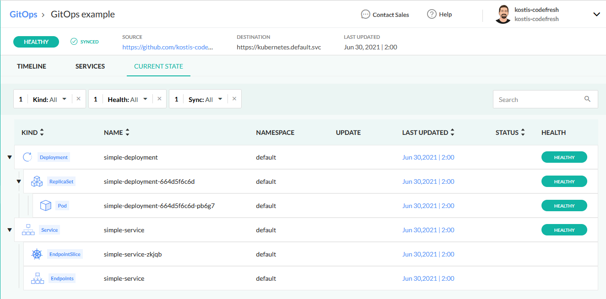Click the Deployment kind tag
This screenshot has height=299, width=606.
pos(54,157)
